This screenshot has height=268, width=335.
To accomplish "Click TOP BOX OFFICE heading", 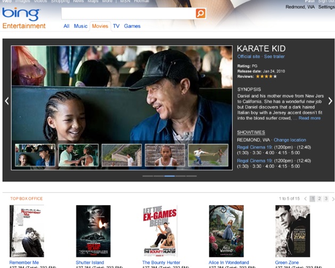I will coord(27,199).
